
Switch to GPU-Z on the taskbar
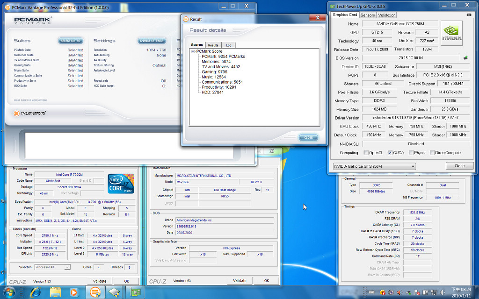[x=134, y=292]
